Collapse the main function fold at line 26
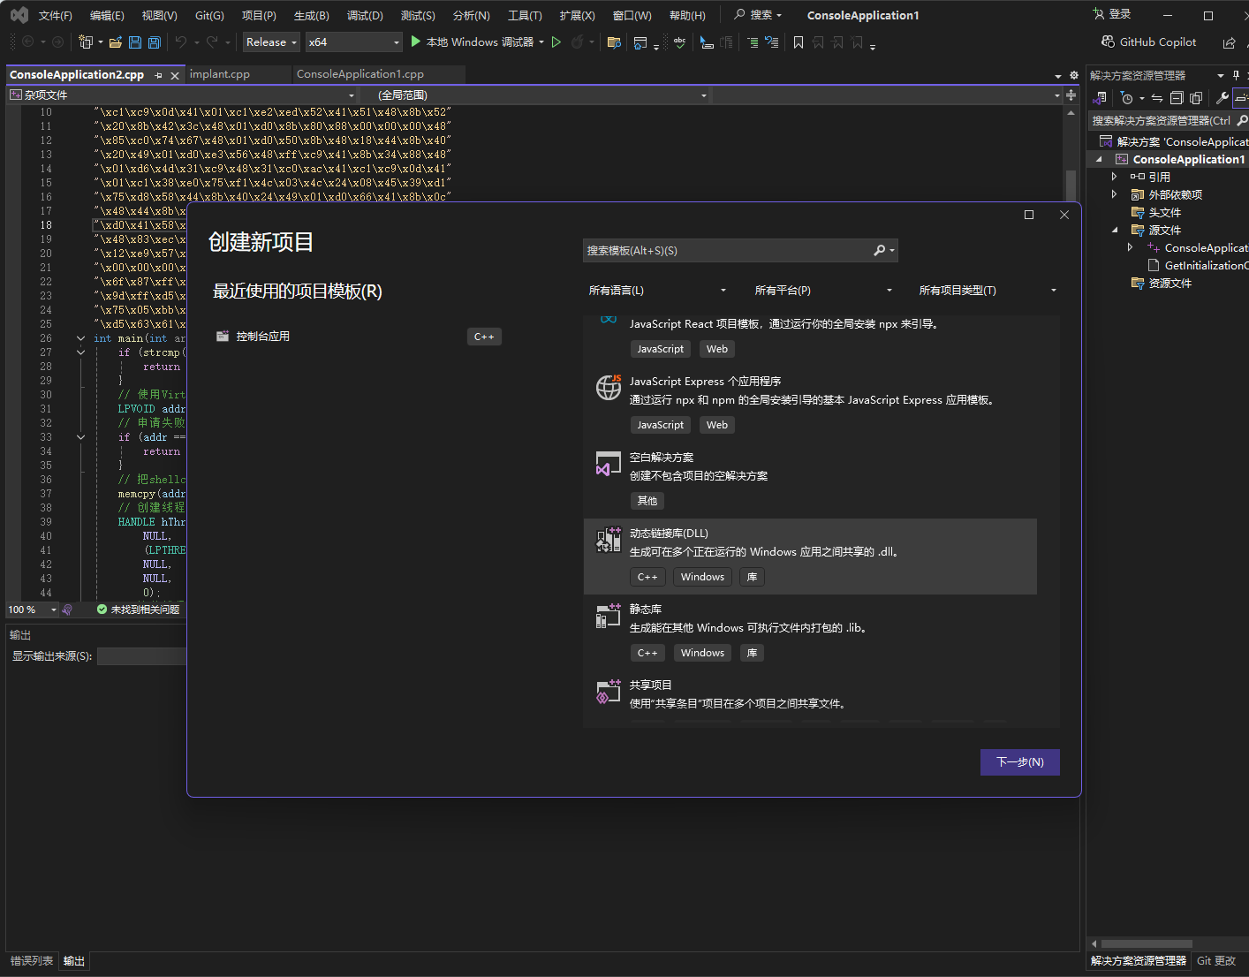Screen dimensions: 1249x977 pyautogui.click(x=80, y=338)
